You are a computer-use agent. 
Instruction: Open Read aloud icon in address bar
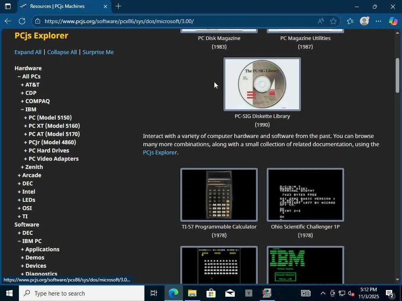point(321,21)
